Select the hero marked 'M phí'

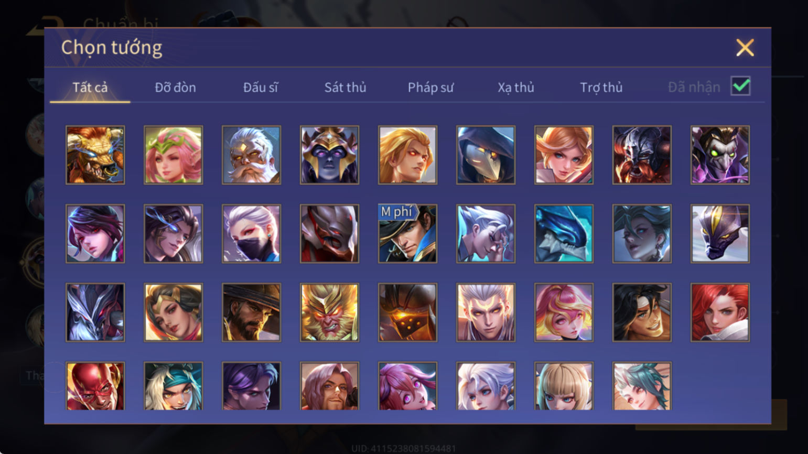coord(408,234)
